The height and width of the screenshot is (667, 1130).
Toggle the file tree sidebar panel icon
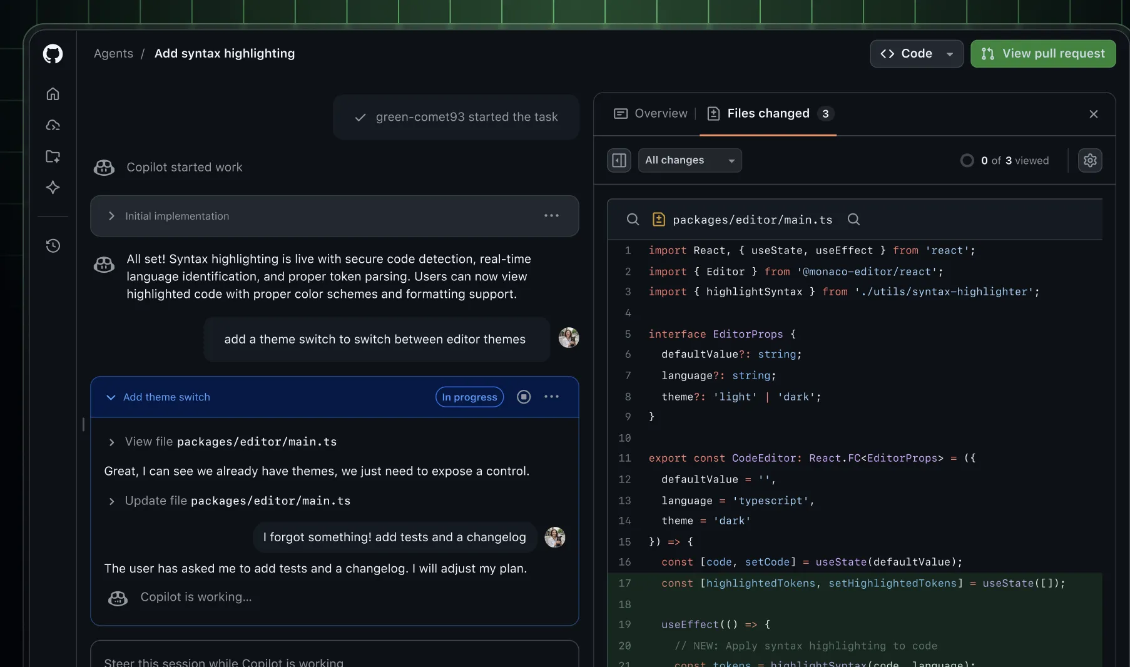[619, 161]
